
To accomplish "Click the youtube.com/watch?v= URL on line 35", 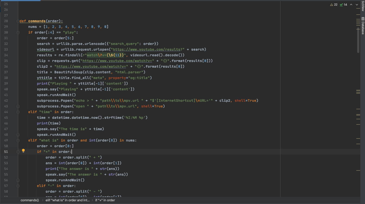I will tap(117, 61).
